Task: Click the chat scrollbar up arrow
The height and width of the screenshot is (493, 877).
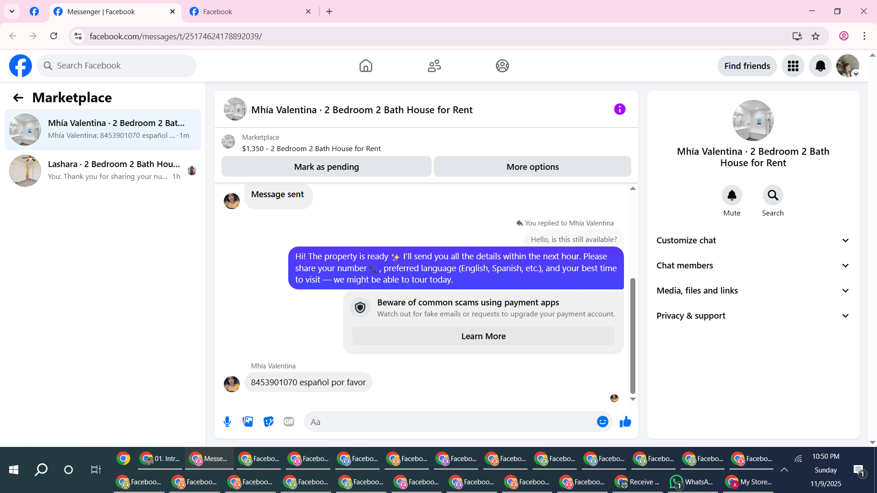Action: pos(633,189)
